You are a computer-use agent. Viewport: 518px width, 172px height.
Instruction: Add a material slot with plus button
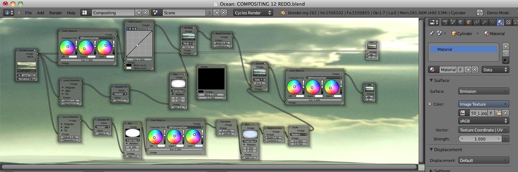(506, 46)
